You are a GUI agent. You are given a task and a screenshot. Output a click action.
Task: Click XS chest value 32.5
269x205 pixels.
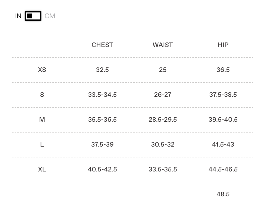click(102, 70)
